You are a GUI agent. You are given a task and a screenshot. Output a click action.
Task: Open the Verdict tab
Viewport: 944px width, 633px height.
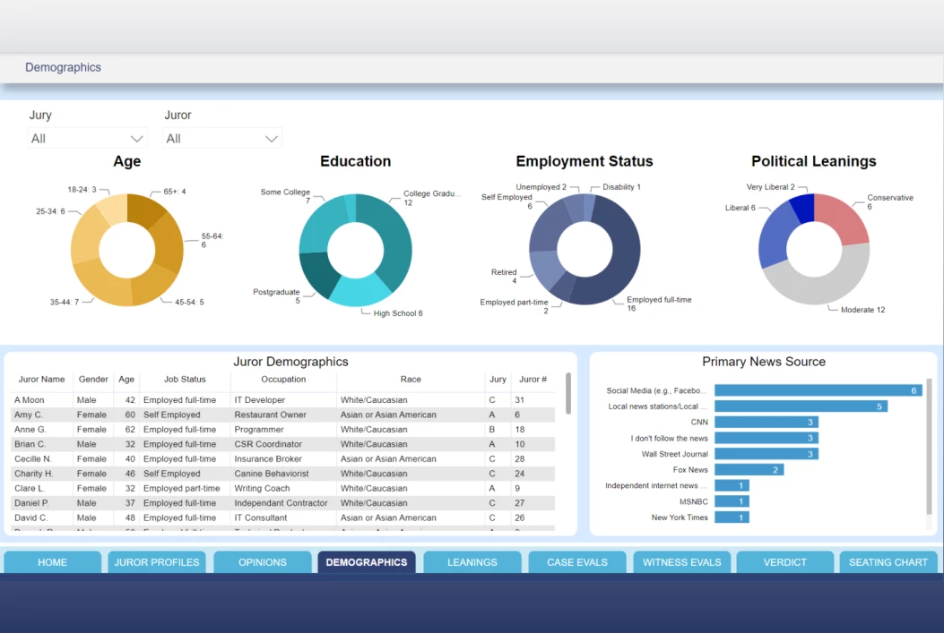point(785,562)
